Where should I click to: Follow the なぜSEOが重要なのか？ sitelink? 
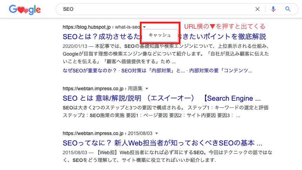pos(90,71)
